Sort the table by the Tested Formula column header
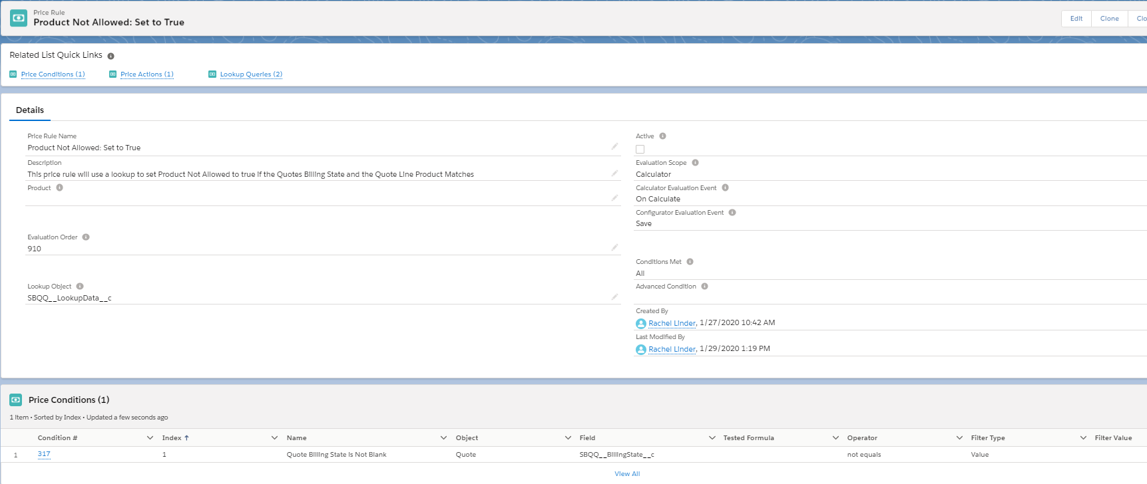This screenshot has height=484, width=1147. 749,438
